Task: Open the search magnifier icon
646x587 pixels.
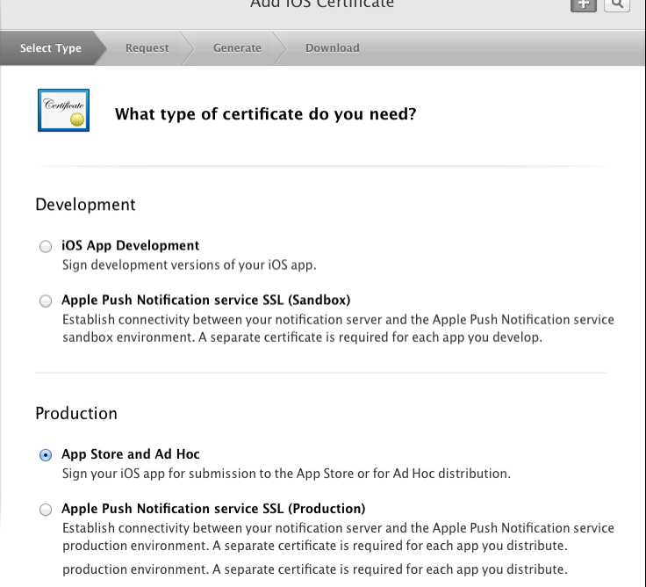Action: [617, 5]
